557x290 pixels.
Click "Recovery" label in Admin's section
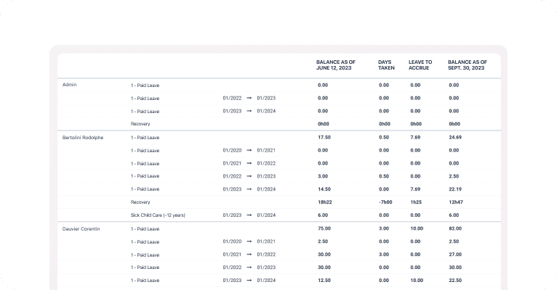[x=140, y=124]
